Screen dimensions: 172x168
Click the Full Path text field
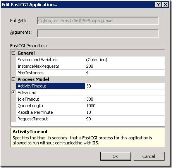[x=98, y=21]
